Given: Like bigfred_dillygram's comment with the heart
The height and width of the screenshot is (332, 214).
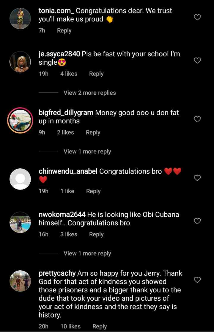Looking at the screenshot, I should click(x=197, y=120).
